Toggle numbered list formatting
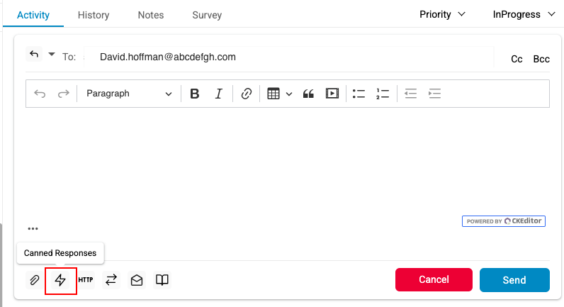The height and width of the screenshot is (307, 564). click(x=383, y=94)
